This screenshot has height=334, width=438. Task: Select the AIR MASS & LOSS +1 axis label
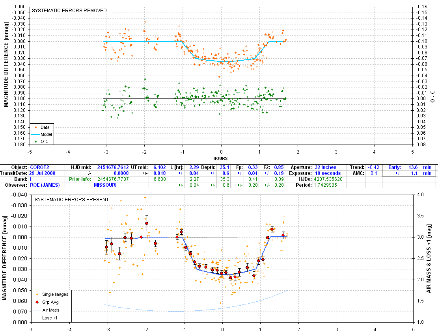(x=429, y=258)
